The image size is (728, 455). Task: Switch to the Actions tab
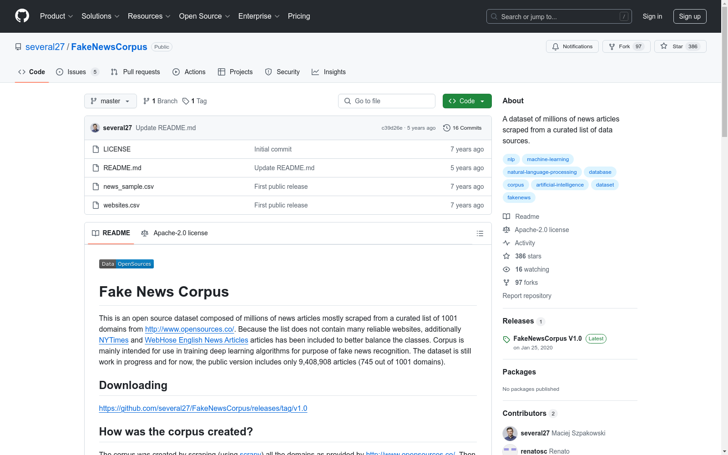[189, 72]
